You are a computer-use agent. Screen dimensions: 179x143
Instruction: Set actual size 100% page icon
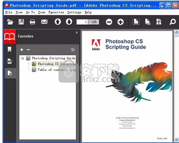148,22
